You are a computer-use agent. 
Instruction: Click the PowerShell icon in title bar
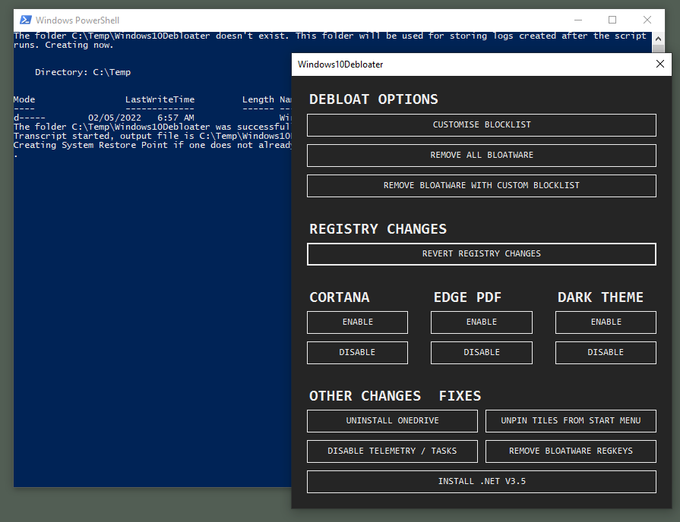pyautogui.click(x=26, y=20)
